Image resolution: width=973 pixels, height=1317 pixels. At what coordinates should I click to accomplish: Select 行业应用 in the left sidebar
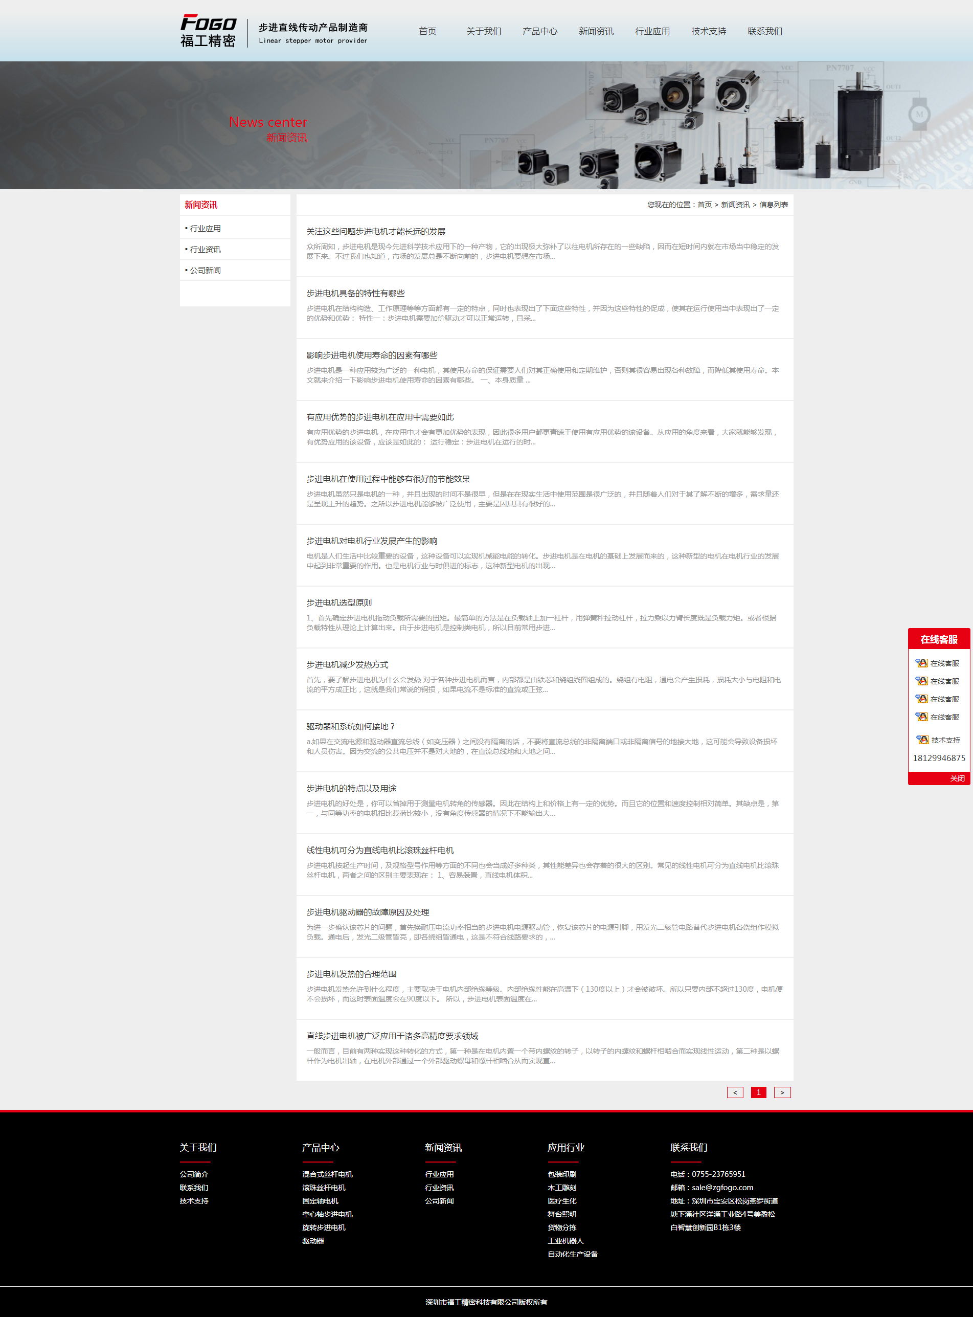pos(205,229)
